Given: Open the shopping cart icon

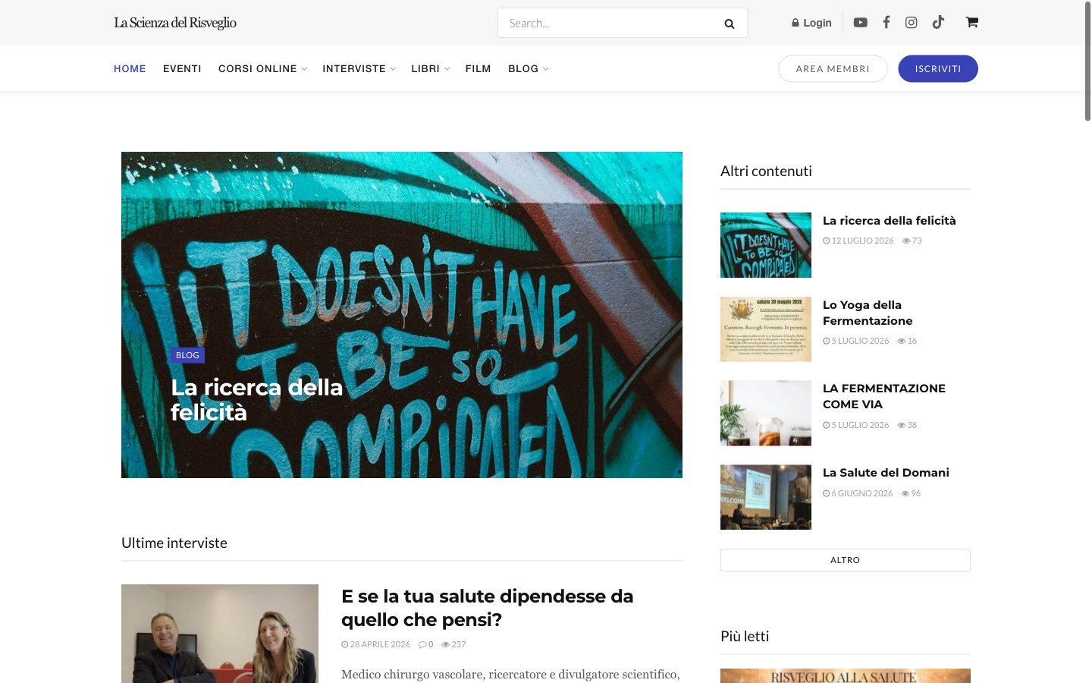Looking at the screenshot, I should 971,23.
